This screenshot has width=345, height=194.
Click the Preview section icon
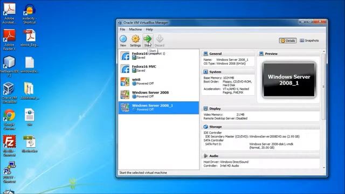(x=261, y=54)
